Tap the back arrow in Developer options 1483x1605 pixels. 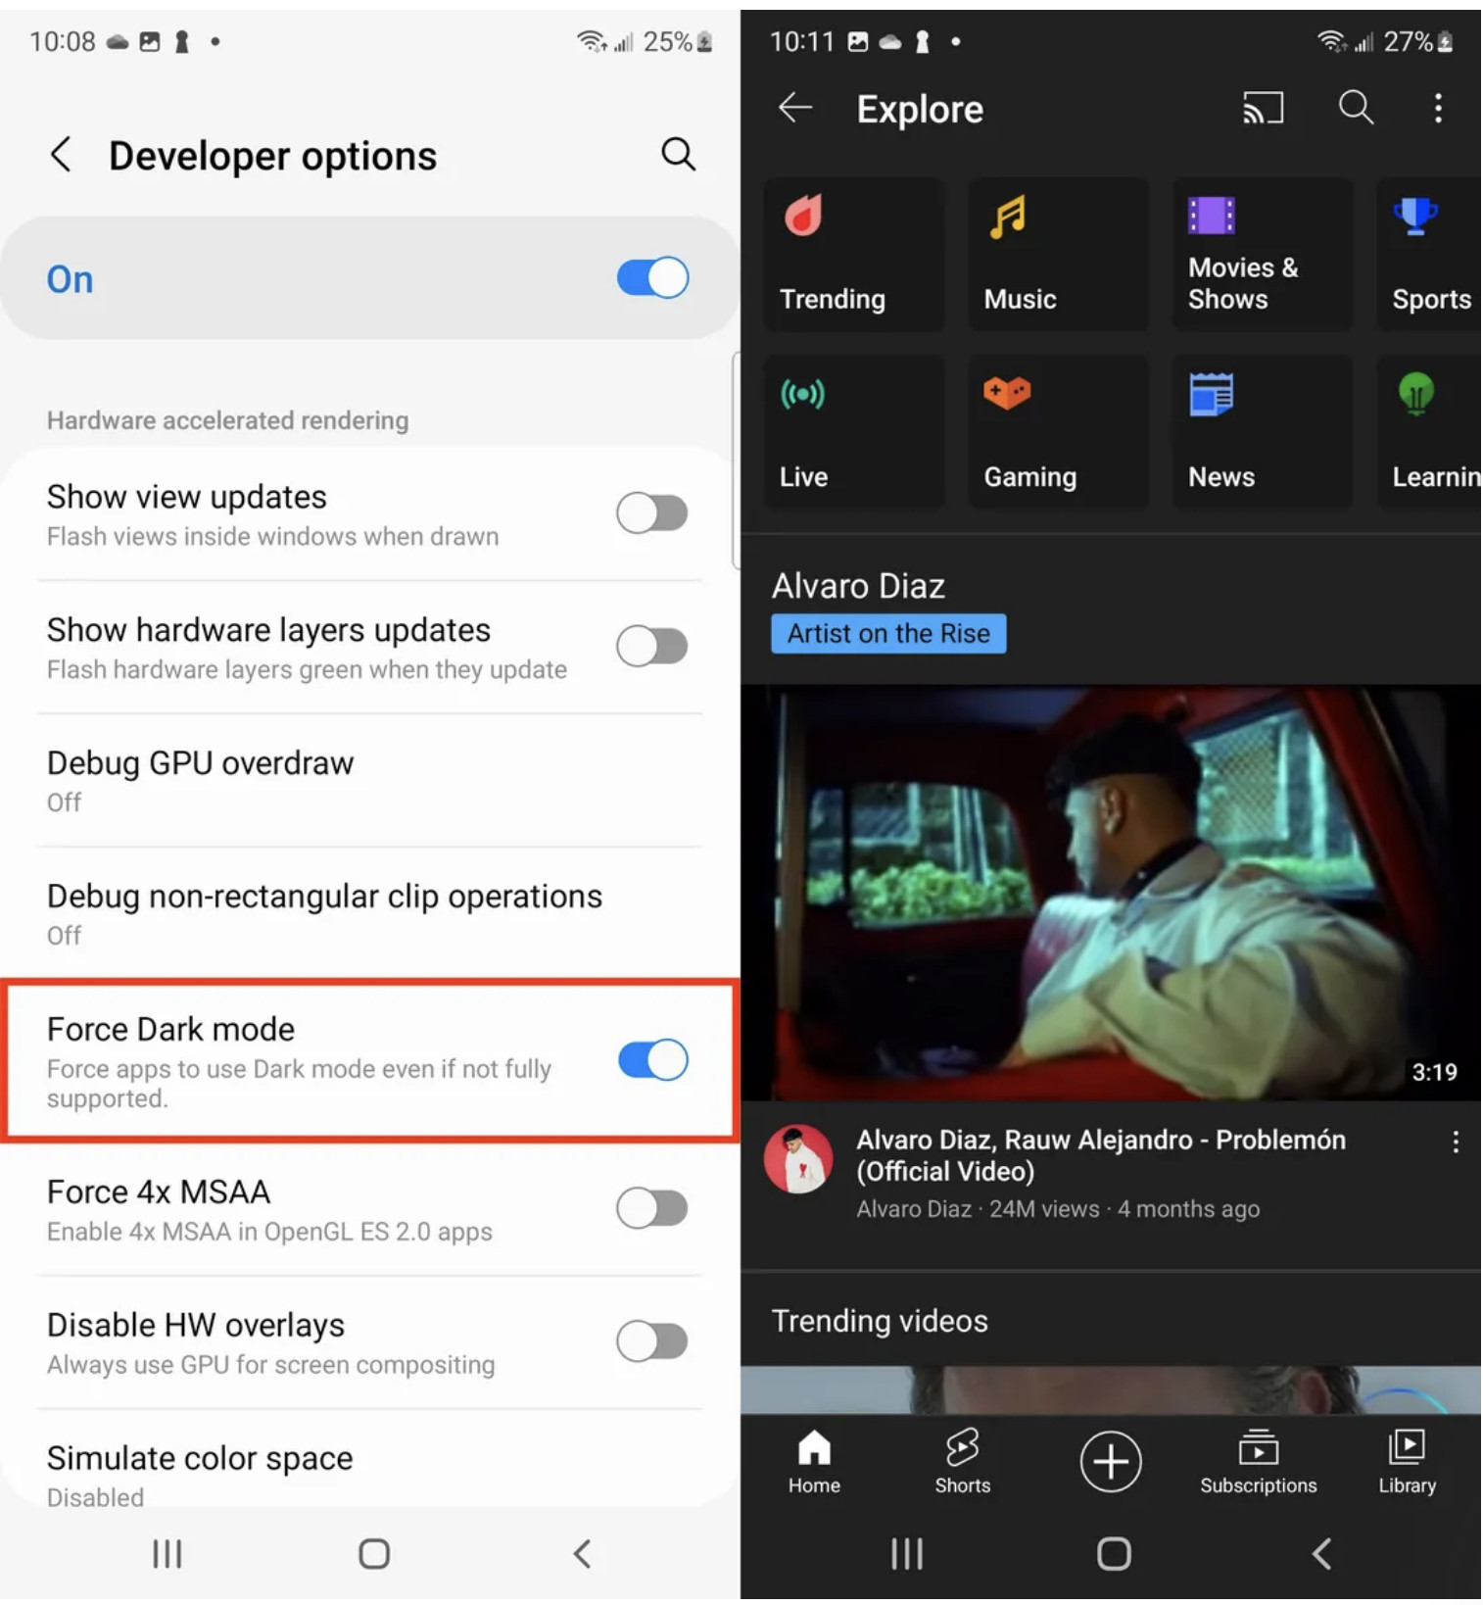(61, 155)
